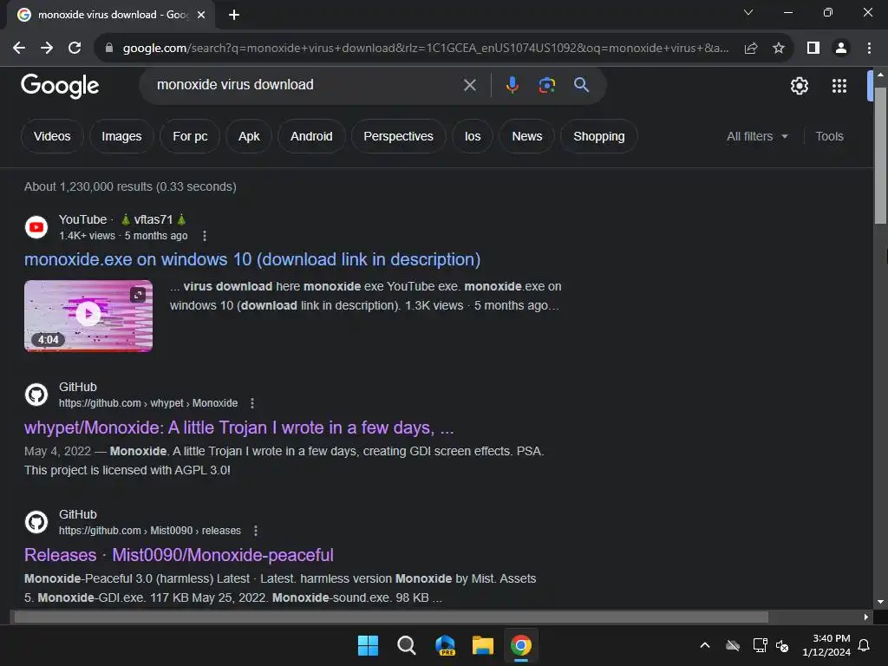
Task: Switch to the Perspectives filter
Action: click(x=398, y=136)
